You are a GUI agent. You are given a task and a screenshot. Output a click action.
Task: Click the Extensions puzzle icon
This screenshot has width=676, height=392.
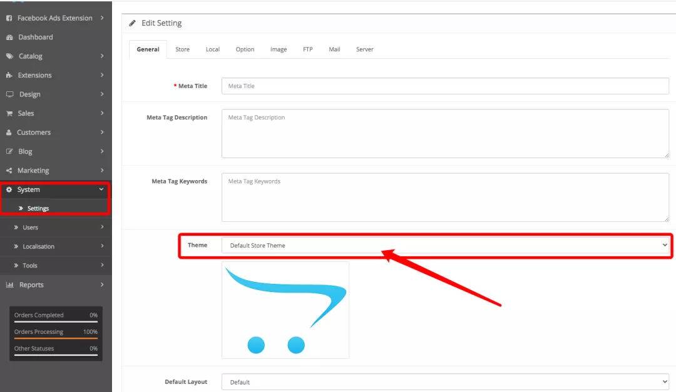(9, 76)
